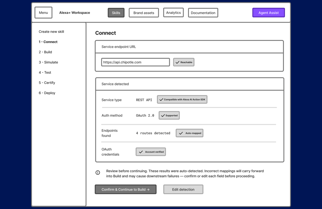Screen dimensions: 322x209
Task: Click the Account verified checkmark badge
Action: pyautogui.click(x=151, y=152)
